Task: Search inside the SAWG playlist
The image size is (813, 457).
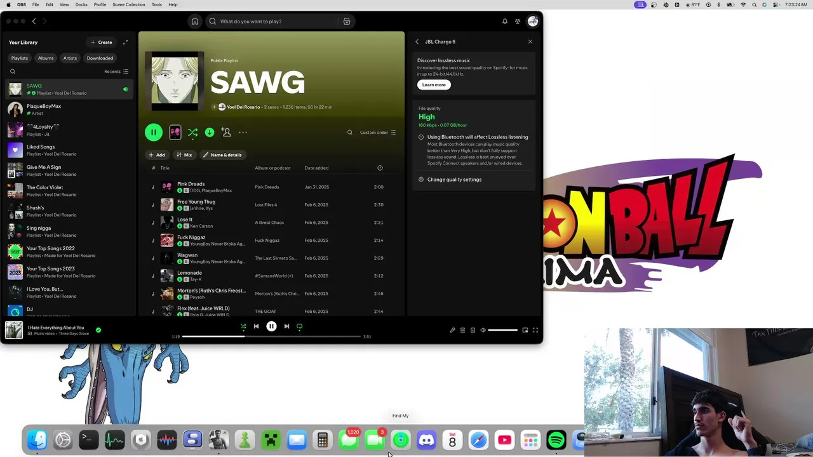Action: tap(349, 132)
